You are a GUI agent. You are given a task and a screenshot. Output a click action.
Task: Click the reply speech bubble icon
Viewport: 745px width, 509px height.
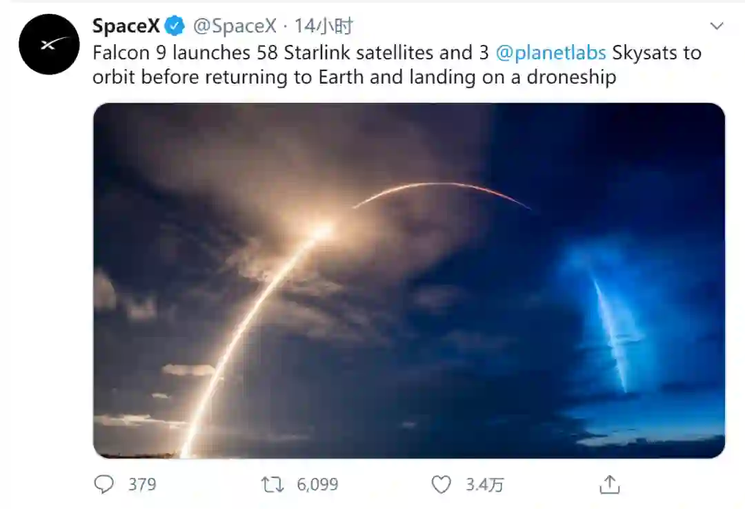point(103,485)
